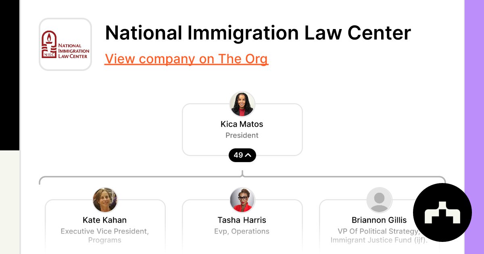This screenshot has height=254, width=484.
Task: Click the National Immigration Law Center logo
Action: pyautogui.click(x=65, y=44)
